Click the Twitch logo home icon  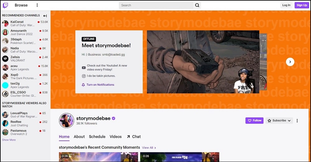[5, 5]
